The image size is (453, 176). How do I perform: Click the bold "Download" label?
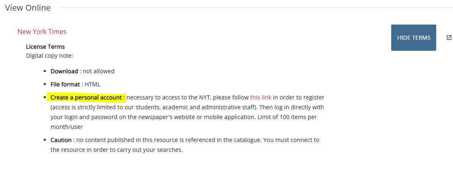click(x=64, y=71)
